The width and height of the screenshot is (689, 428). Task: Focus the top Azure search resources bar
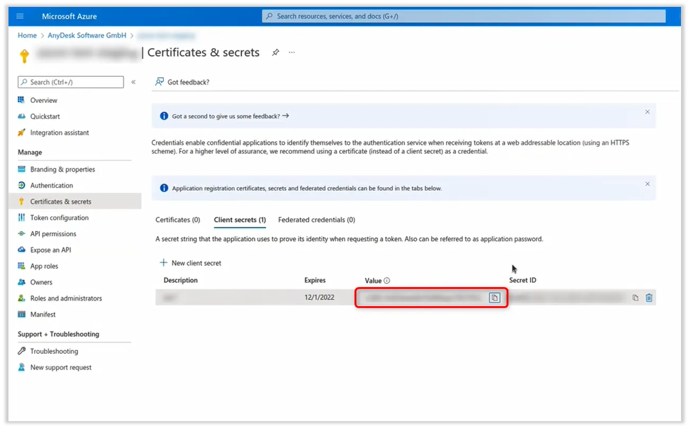click(x=463, y=16)
